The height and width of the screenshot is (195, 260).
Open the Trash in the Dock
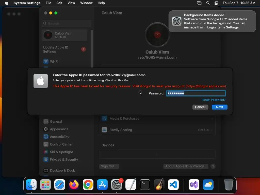(229, 185)
